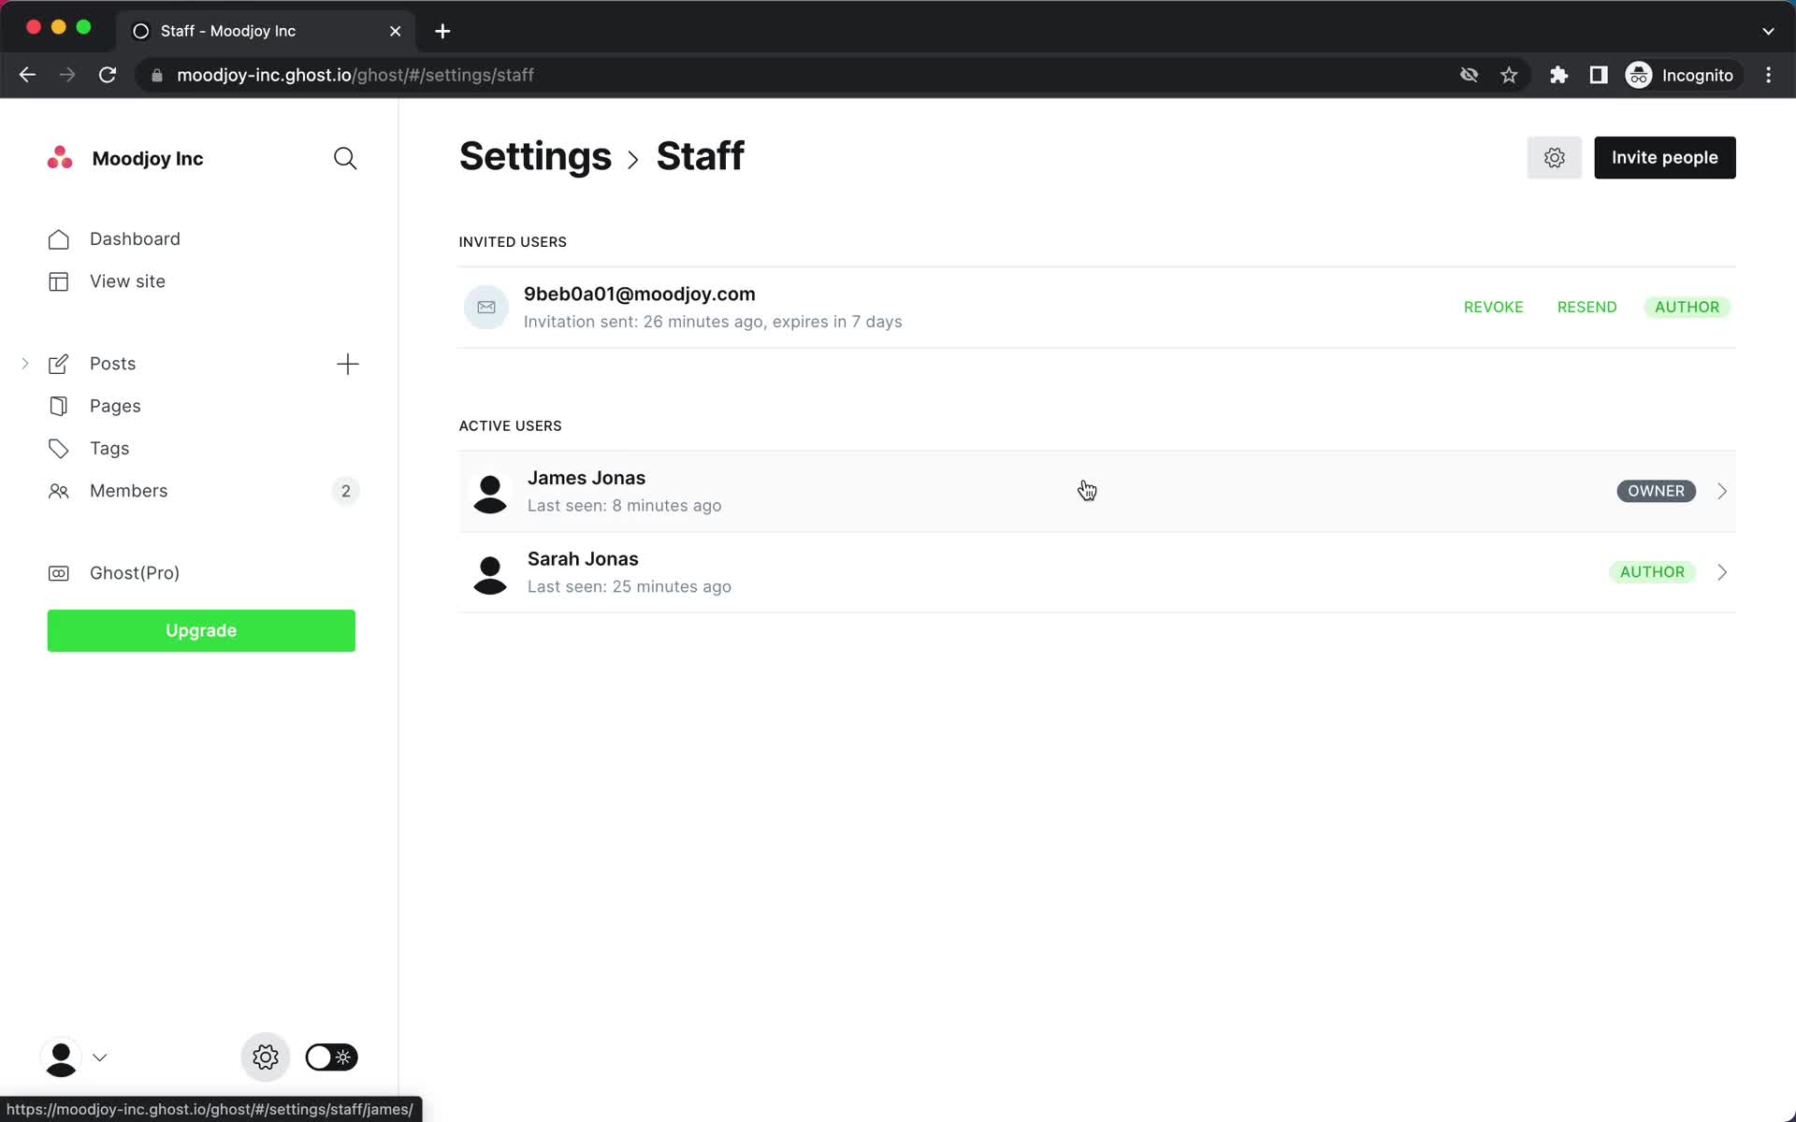Toggle browser side panel icon

1599,75
